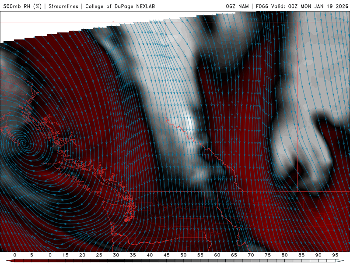
Task: Select the '80' colorbar value
Action: pos(285,255)
